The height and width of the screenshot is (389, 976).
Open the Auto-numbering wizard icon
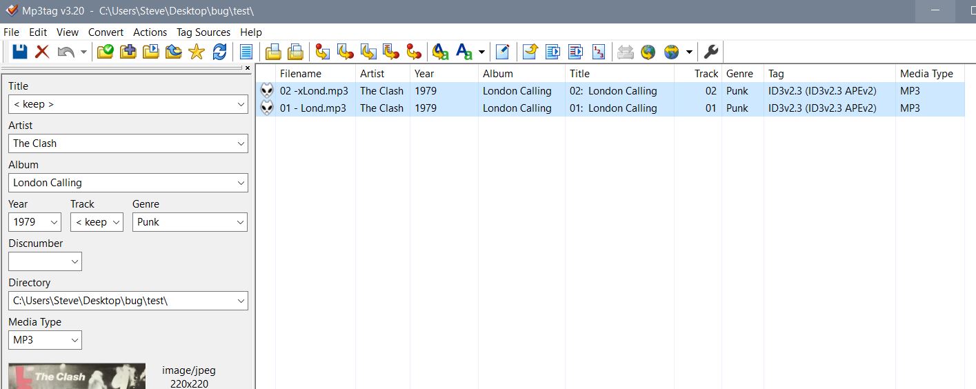(598, 52)
